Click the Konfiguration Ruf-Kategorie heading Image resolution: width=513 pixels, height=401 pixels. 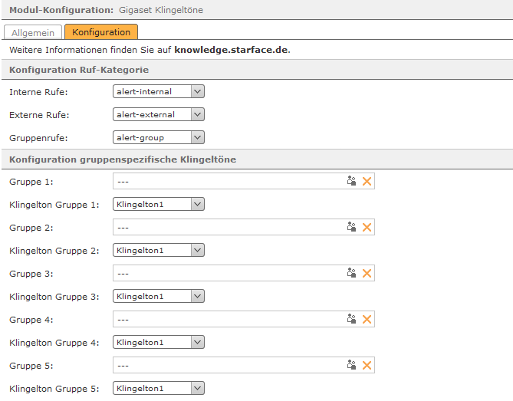tap(79, 70)
